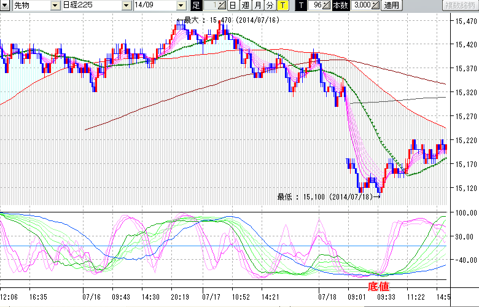Click the 複数銘柄 multiple symbols button
The image size is (479, 307).
click(x=459, y=6)
